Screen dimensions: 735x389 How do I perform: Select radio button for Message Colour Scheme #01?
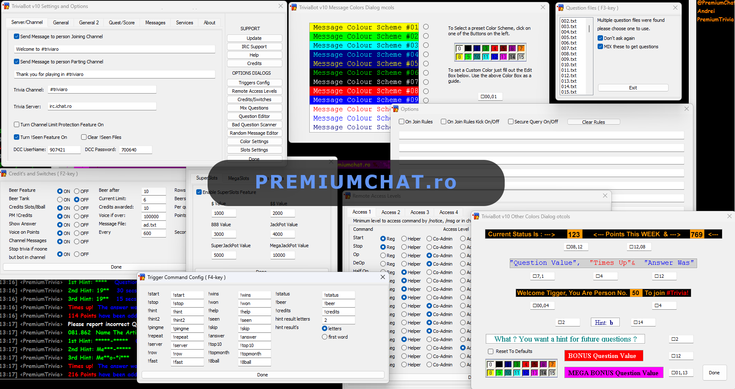pos(426,27)
